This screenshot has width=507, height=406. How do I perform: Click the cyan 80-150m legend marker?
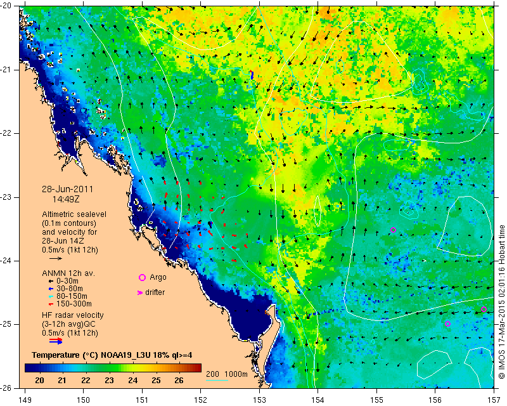click(x=51, y=296)
